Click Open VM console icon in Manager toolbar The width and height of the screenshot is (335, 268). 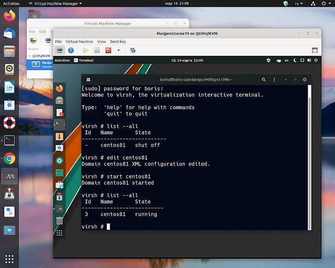pyautogui.click(x=48, y=40)
